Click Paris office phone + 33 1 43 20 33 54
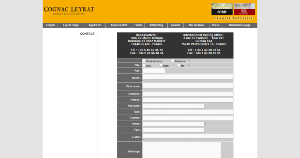 pos(204,50)
